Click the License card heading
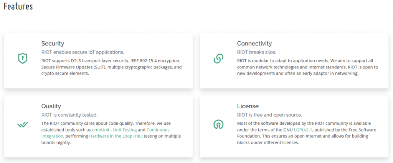Screen dimensions: 393x163 [248, 106]
